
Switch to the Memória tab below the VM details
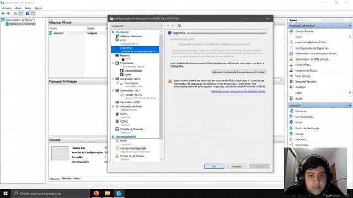coord(66,179)
